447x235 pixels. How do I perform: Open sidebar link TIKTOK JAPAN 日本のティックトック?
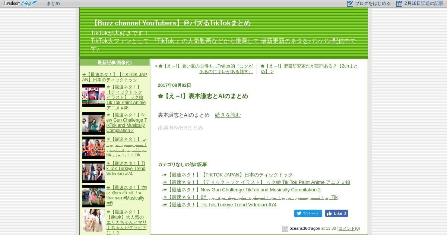point(115,77)
